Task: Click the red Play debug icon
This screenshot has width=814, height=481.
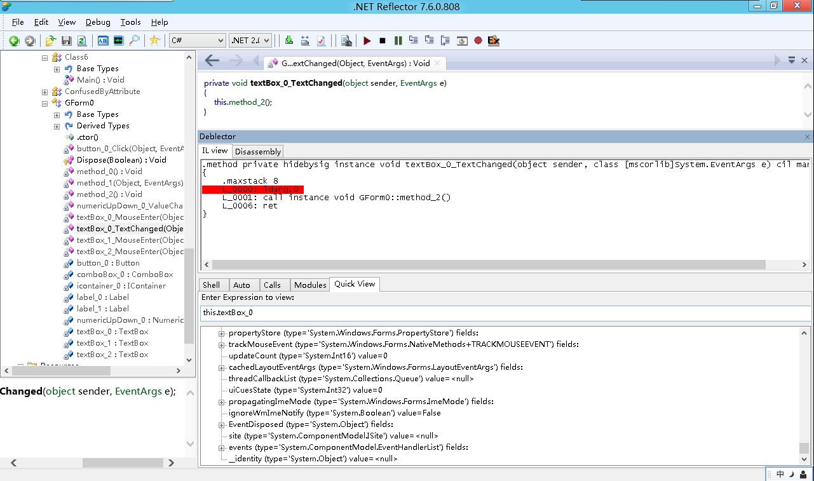Action: [x=367, y=41]
